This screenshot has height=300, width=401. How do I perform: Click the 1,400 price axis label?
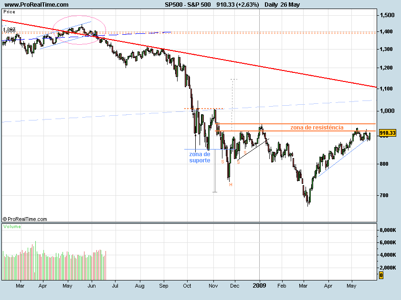tap(386, 31)
